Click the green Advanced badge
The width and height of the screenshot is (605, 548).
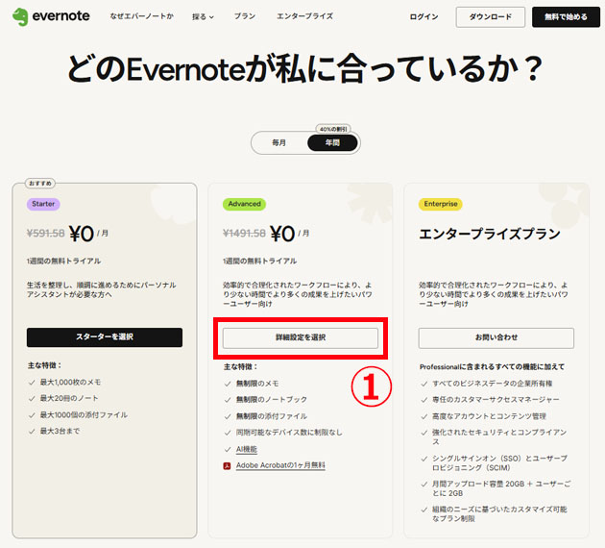pyautogui.click(x=243, y=204)
